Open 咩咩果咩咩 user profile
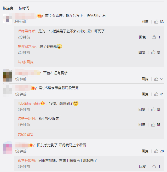Screen dimensions: 167x172 [x=26, y=31]
